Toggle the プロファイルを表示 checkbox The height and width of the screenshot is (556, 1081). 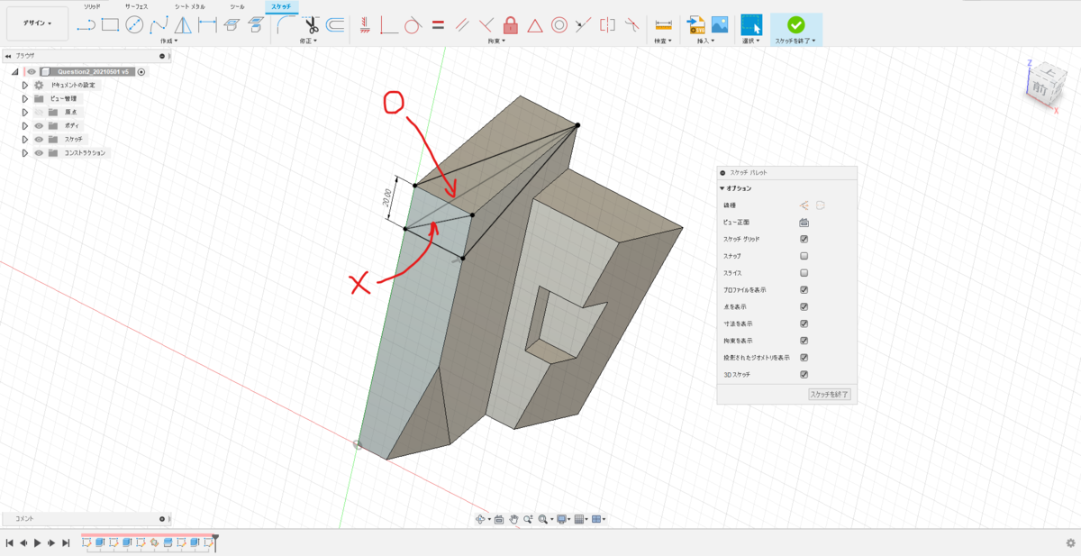(x=804, y=290)
